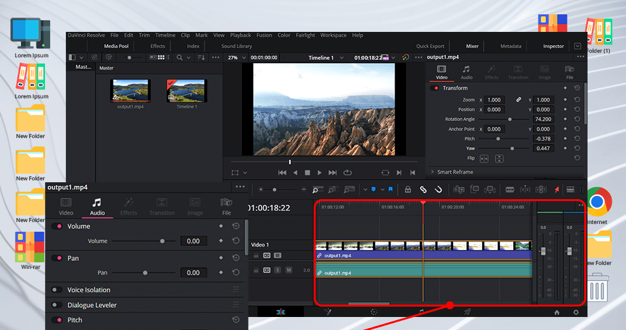Click the media pool search magnifier icon
The height and width of the screenshot is (330, 626).
pos(180,57)
